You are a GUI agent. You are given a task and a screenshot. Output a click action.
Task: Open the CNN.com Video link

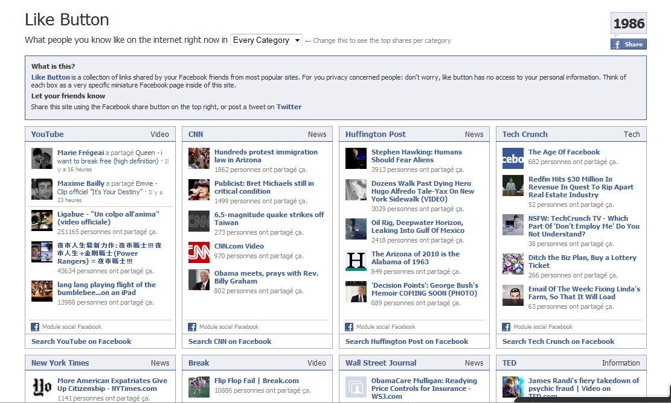[x=239, y=246]
